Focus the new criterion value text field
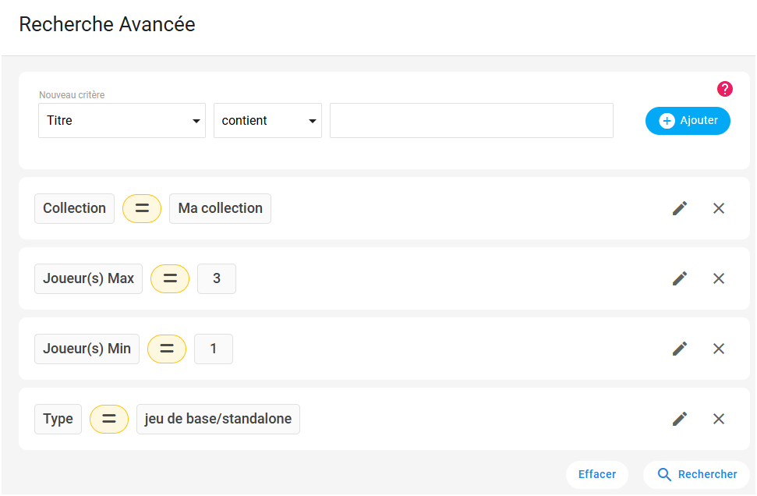This screenshot has height=496, width=757. [472, 120]
